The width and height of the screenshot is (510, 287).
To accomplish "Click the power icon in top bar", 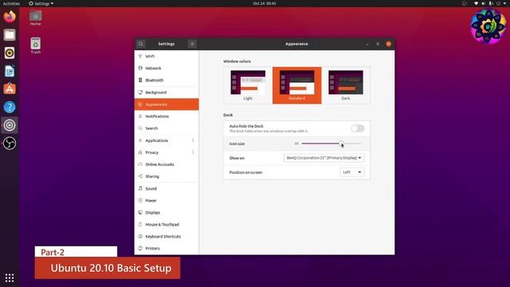I will point(498,3).
